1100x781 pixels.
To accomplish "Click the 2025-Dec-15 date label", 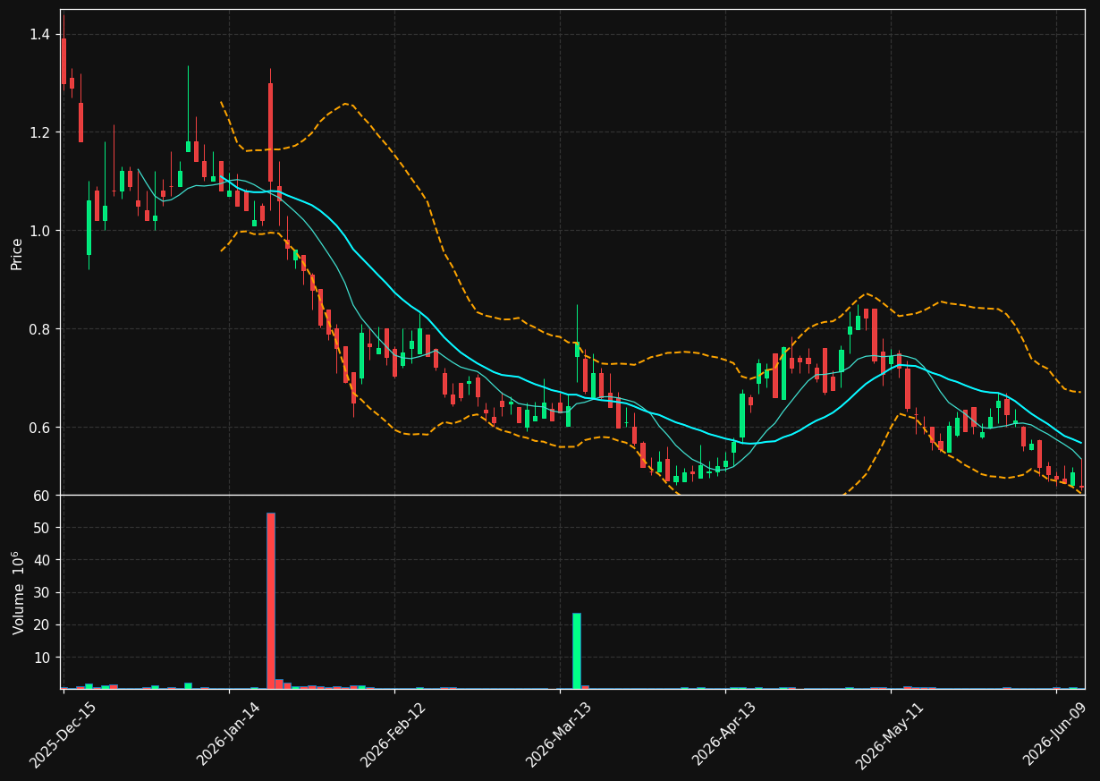I will click(x=63, y=734).
